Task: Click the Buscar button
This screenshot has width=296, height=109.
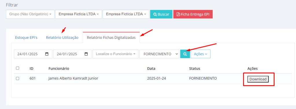Action: coord(161,14)
